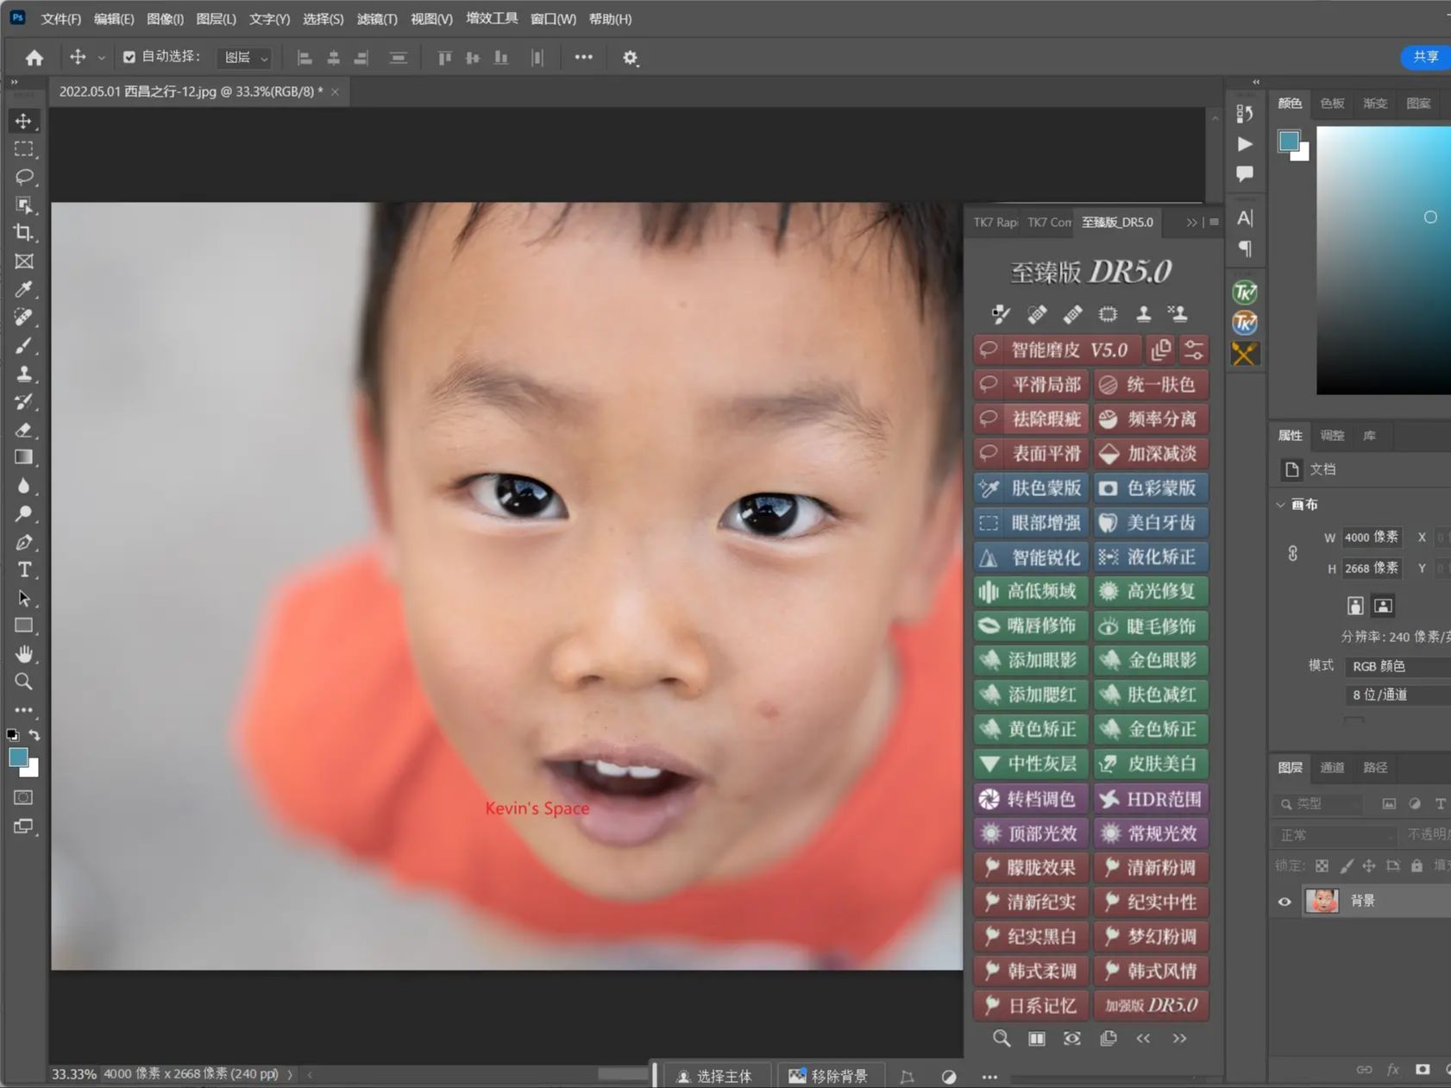Viewport: 1451px width, 1088px height.
Task: Select the Crop tool
Action: (x=23, y=233)
